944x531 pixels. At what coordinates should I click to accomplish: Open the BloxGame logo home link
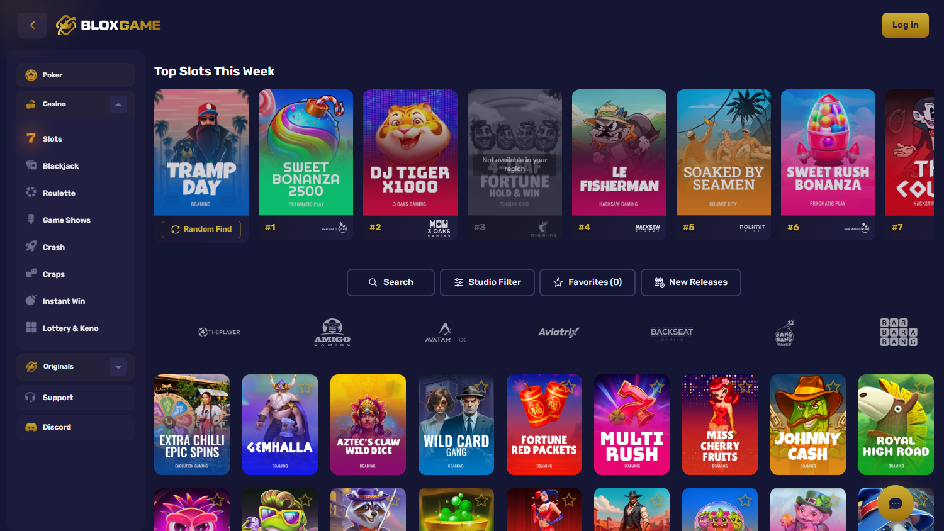(108, 25)
